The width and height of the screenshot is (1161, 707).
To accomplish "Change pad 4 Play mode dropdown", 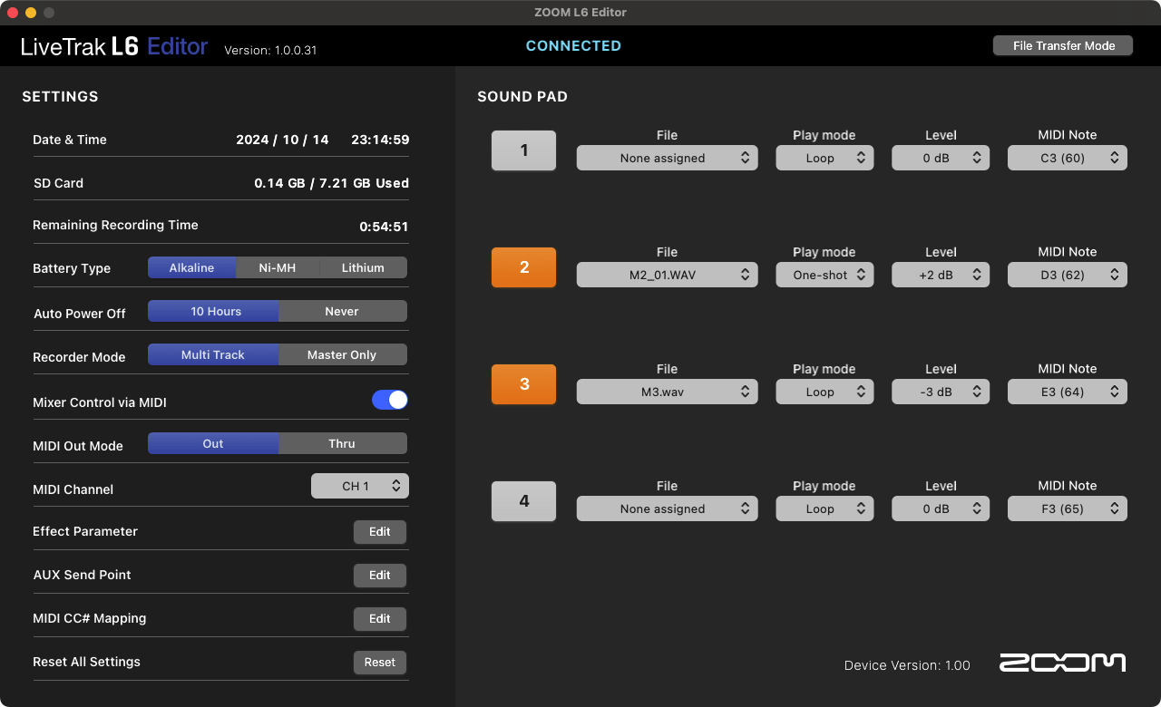I will click(824, 508).
